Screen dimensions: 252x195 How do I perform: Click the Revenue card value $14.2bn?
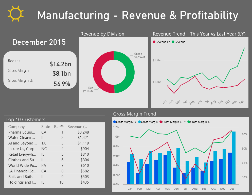coord(60,64)
